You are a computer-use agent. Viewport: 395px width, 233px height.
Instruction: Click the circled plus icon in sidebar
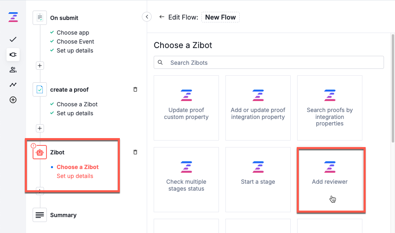13,100
